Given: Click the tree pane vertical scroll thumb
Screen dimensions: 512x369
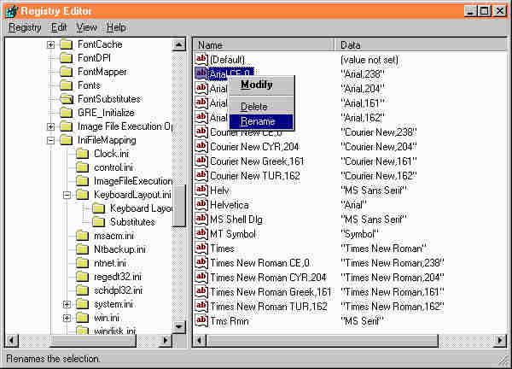Looking at the screenshot, I should 179,206.
